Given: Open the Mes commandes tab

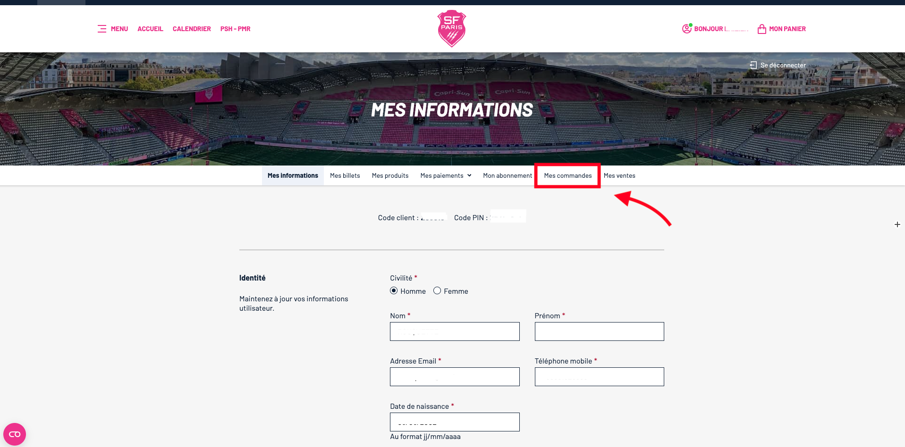Looking at the screenshot, I should pyautogui.click(x=567, y=175).
